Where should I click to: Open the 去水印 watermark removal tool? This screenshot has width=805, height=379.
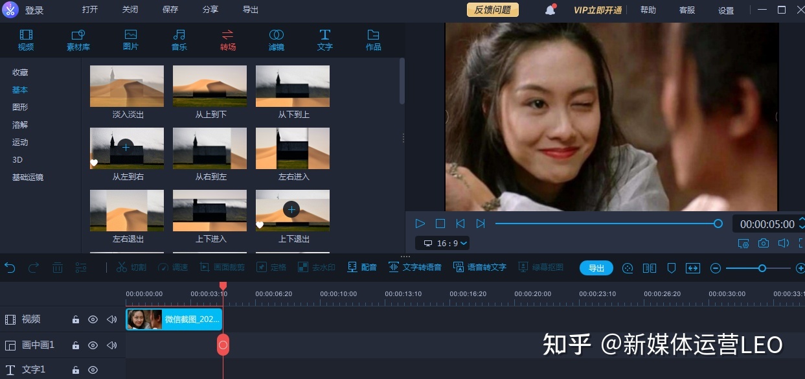(317, 267)
